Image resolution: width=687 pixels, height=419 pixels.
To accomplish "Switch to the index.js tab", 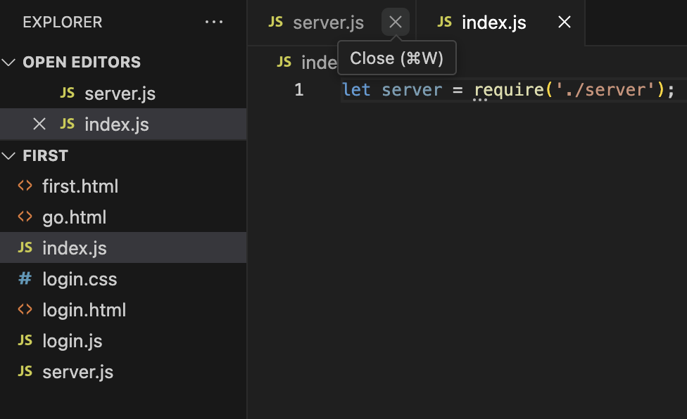I will tap(493, 22).
